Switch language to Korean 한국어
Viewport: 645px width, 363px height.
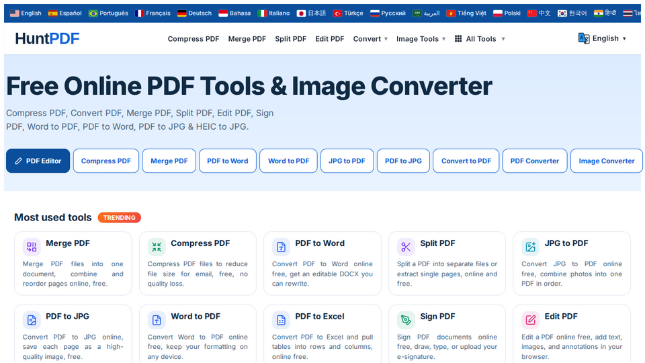click(x=572, y=13)
